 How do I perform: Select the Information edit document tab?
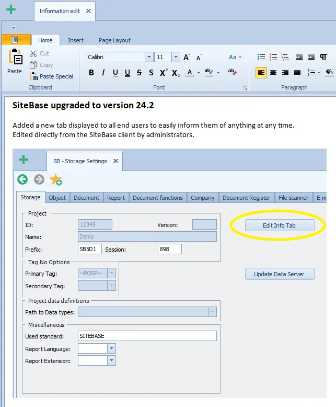click(60, 11)
